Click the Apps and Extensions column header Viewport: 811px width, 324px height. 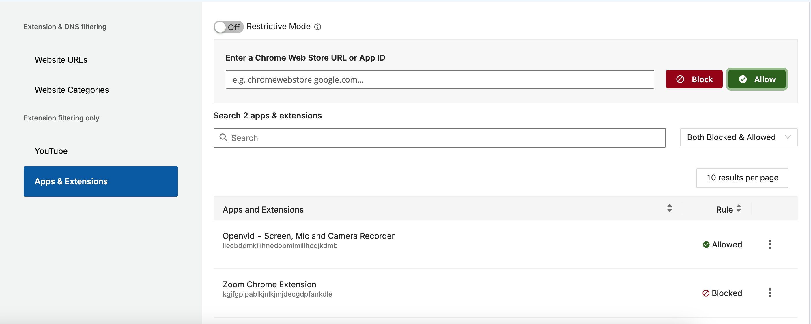263,210
